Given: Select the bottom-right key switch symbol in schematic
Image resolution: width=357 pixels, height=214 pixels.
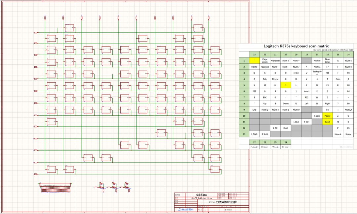Looking at the screenshot, I should click(x=215, y=170).
